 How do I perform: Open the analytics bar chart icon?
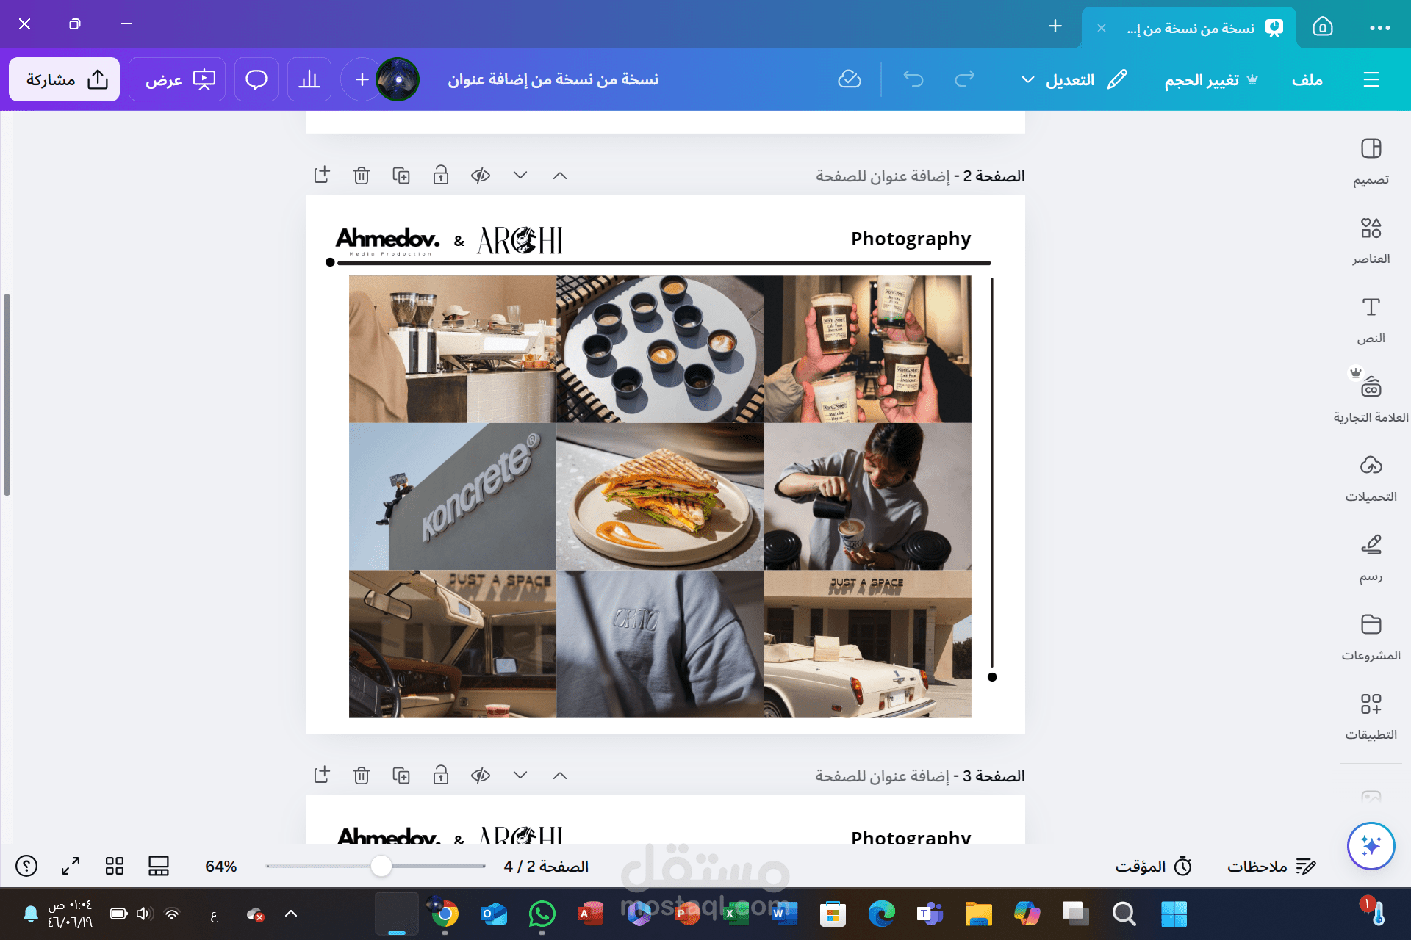(309, 79)
